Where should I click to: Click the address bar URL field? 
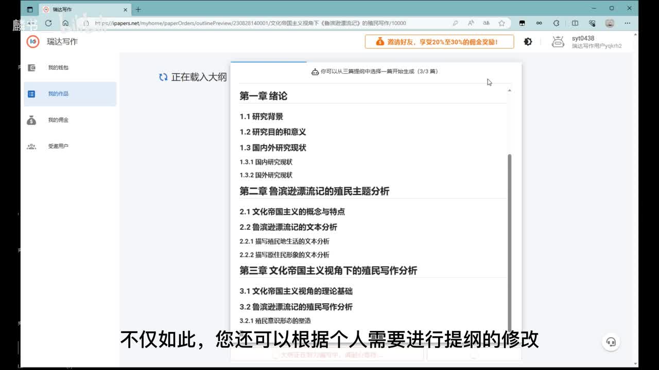coord(257,23)
